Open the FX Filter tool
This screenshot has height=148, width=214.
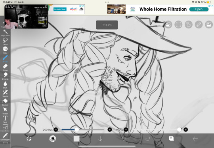point(5,50)
